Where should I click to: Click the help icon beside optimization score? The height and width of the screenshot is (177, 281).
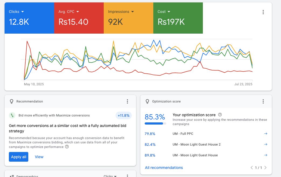pos(220,115)
